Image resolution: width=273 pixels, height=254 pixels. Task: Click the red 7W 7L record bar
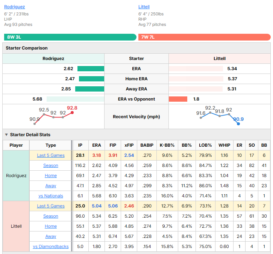[x=205, y=37]
